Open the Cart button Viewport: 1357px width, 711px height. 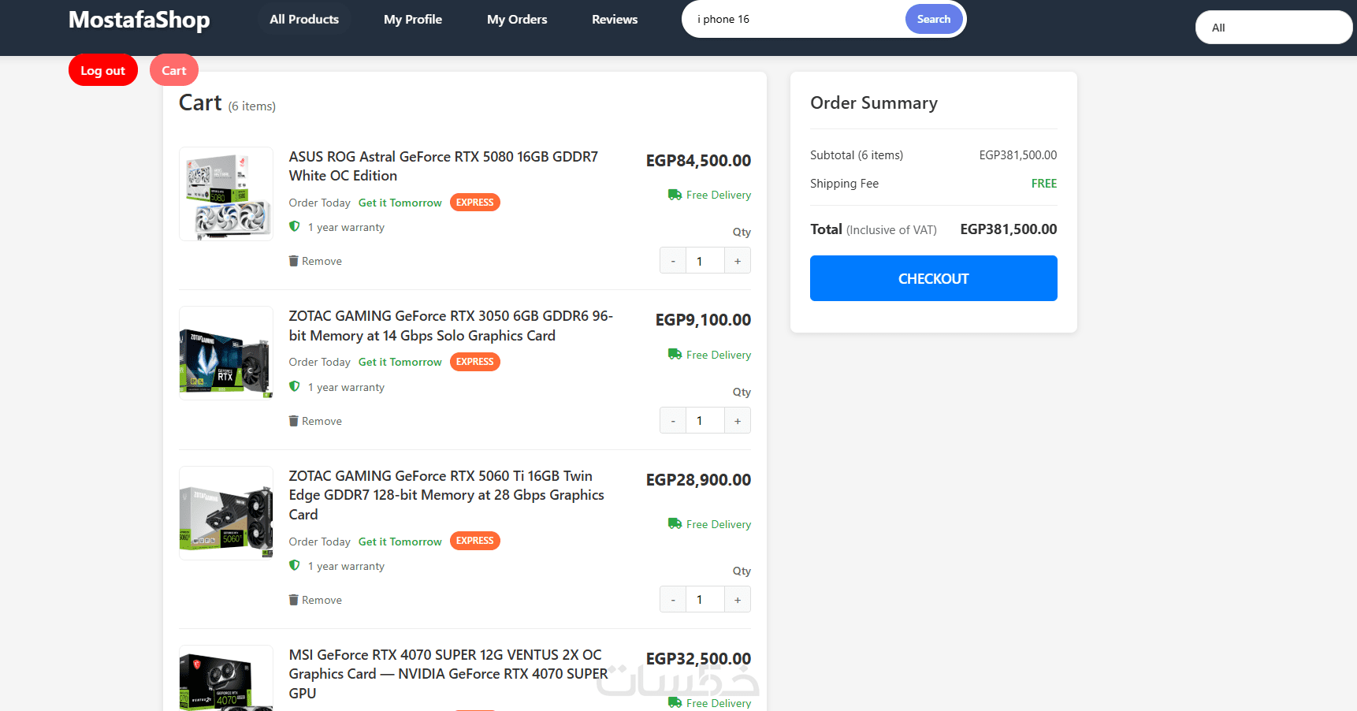coord(174,70)
